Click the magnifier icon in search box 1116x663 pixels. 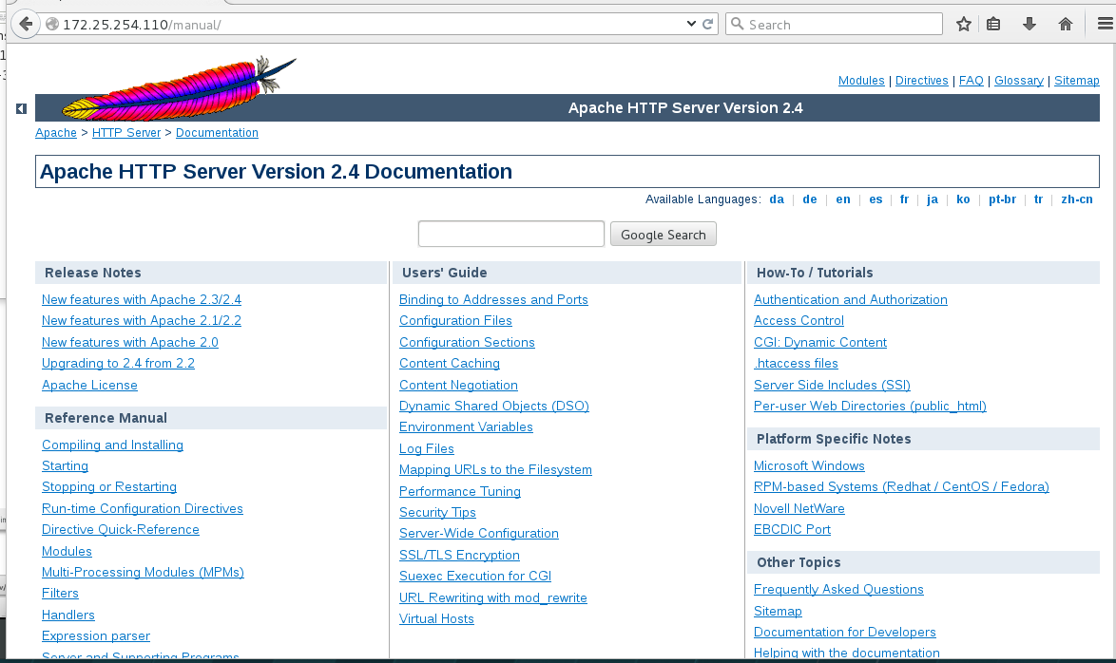point(738,24)
